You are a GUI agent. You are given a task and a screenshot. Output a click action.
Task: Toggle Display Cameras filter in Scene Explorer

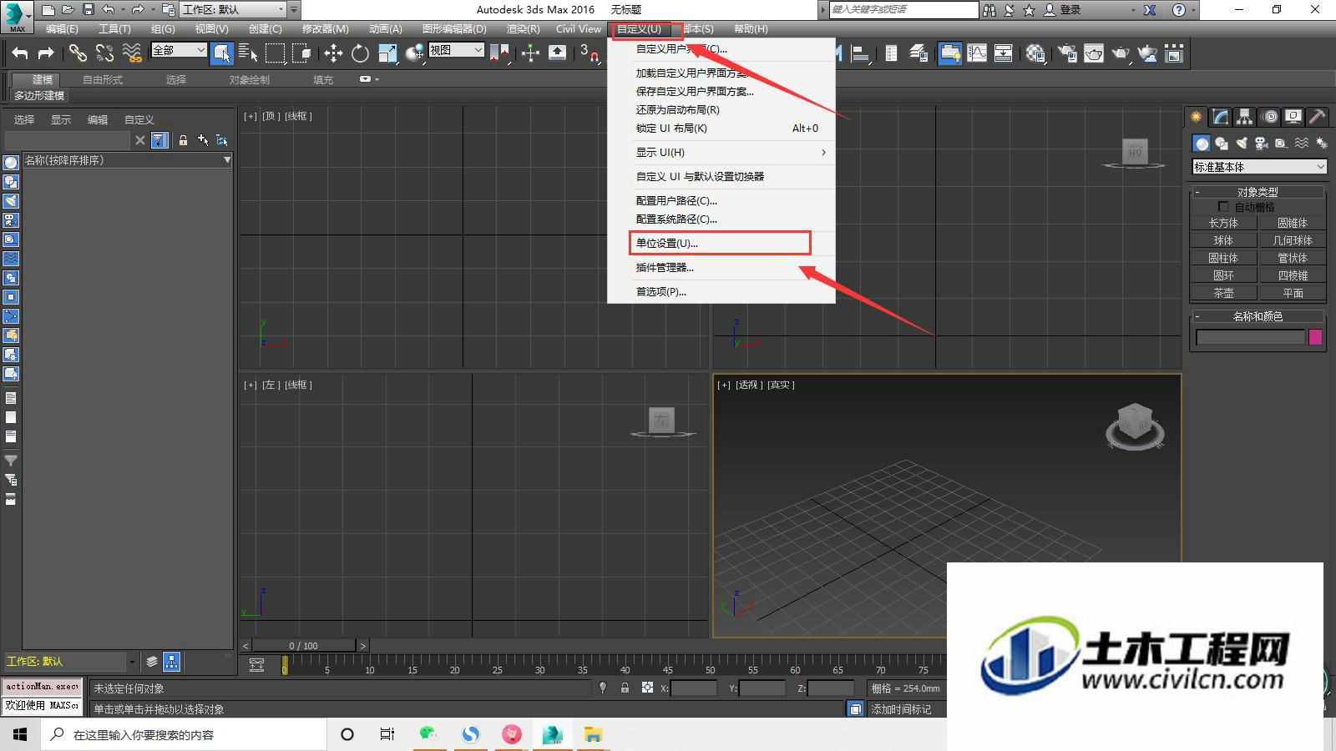click(11, 220)
